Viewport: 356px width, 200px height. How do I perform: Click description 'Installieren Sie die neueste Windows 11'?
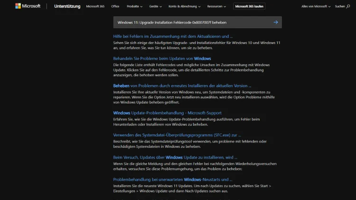click(x=192, y=189)
